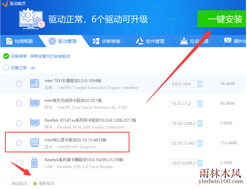The image size is (247, 189).
Task: Select the Realtek读卡器驱动 checkbox
Action: pos(19,163)
